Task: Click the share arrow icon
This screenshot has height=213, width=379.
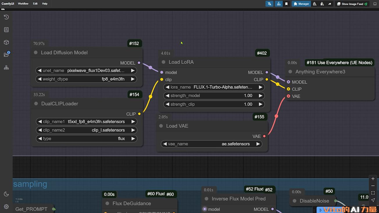Action: (330, 4)
